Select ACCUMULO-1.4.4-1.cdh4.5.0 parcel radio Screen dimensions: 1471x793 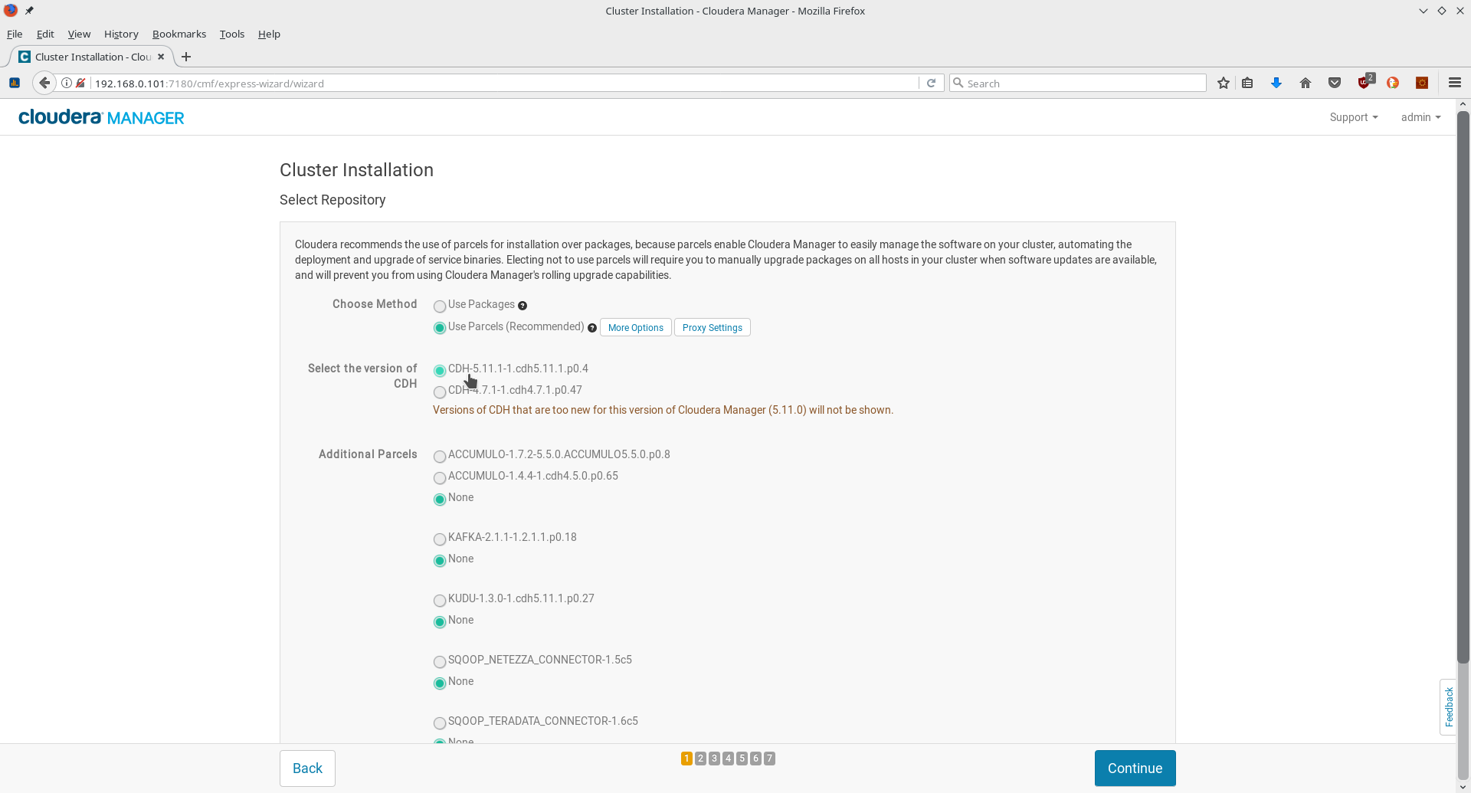coord(440,478)
